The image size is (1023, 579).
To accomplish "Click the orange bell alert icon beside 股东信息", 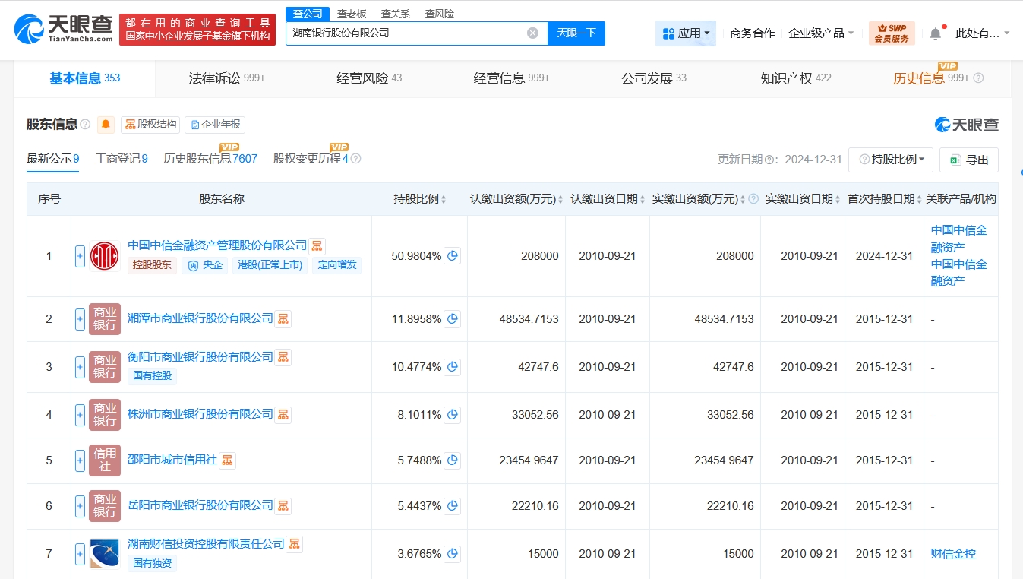I will (x=106, y=125).
